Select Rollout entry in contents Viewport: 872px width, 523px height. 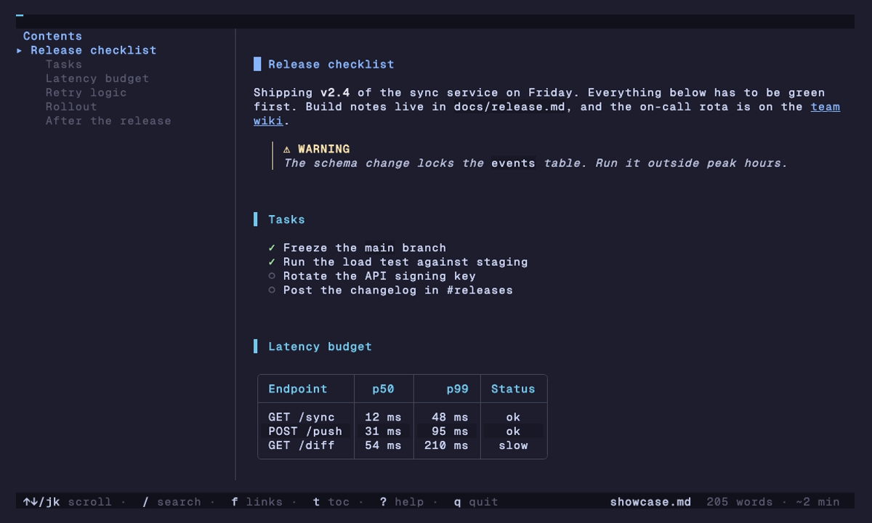[x=71, y=107]
